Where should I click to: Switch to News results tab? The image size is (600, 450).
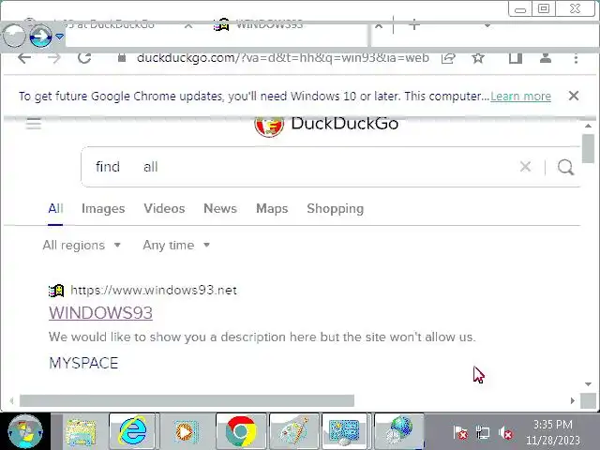click(220, 208)
